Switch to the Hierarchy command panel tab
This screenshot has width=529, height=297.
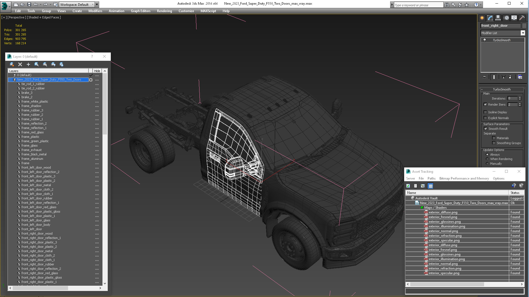click(x=498, y=18)
